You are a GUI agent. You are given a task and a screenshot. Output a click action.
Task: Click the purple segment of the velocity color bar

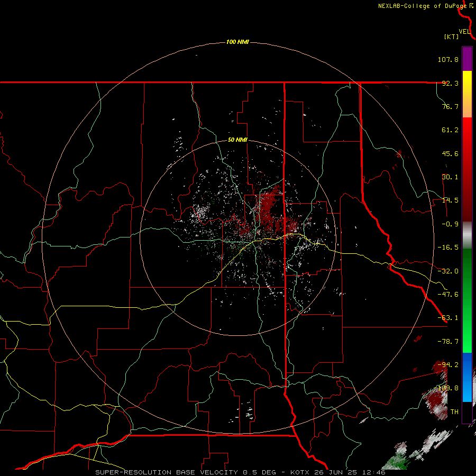click(467, 59)
